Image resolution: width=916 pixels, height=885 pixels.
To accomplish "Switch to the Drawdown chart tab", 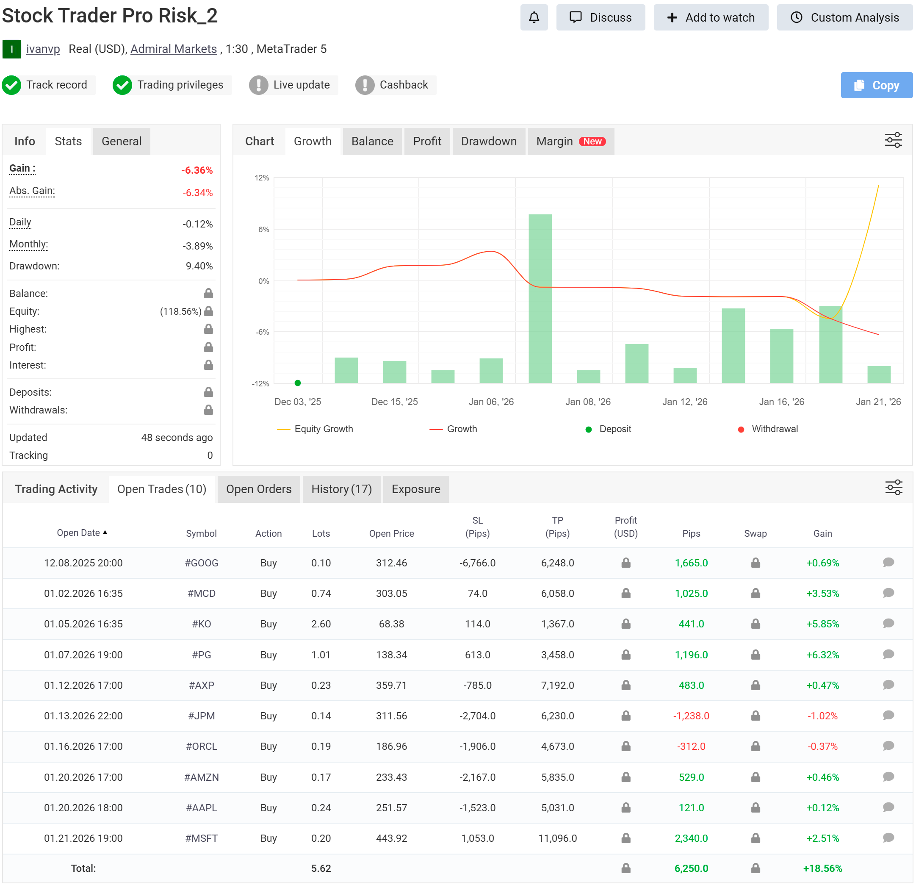I will coord(488,141).
